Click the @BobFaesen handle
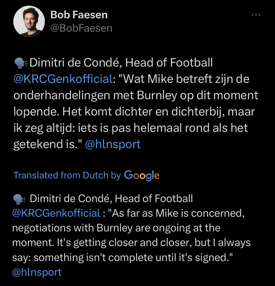 [x=81, y=28]
